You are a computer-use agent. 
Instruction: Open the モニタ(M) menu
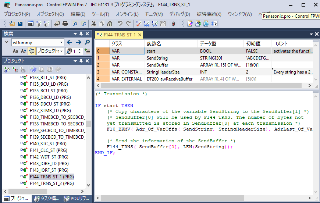click(154, 14)
